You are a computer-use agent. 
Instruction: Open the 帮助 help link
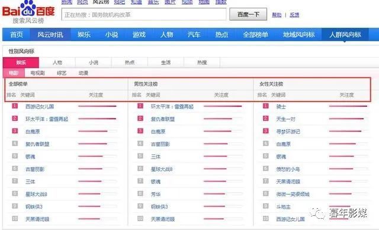click(x=277, y=15)
